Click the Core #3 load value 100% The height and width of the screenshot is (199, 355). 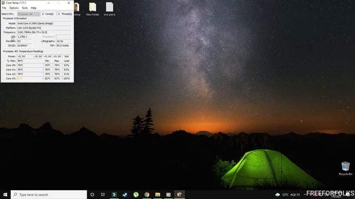[67, 78]
